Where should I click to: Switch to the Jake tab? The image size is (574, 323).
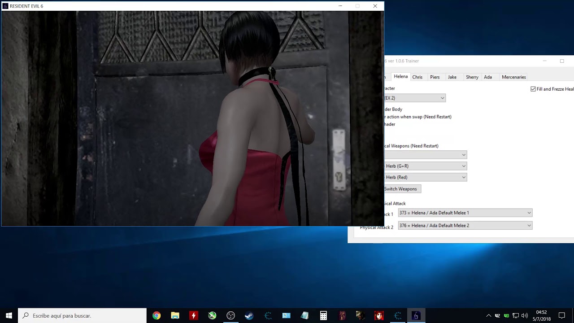pos(452,77)
